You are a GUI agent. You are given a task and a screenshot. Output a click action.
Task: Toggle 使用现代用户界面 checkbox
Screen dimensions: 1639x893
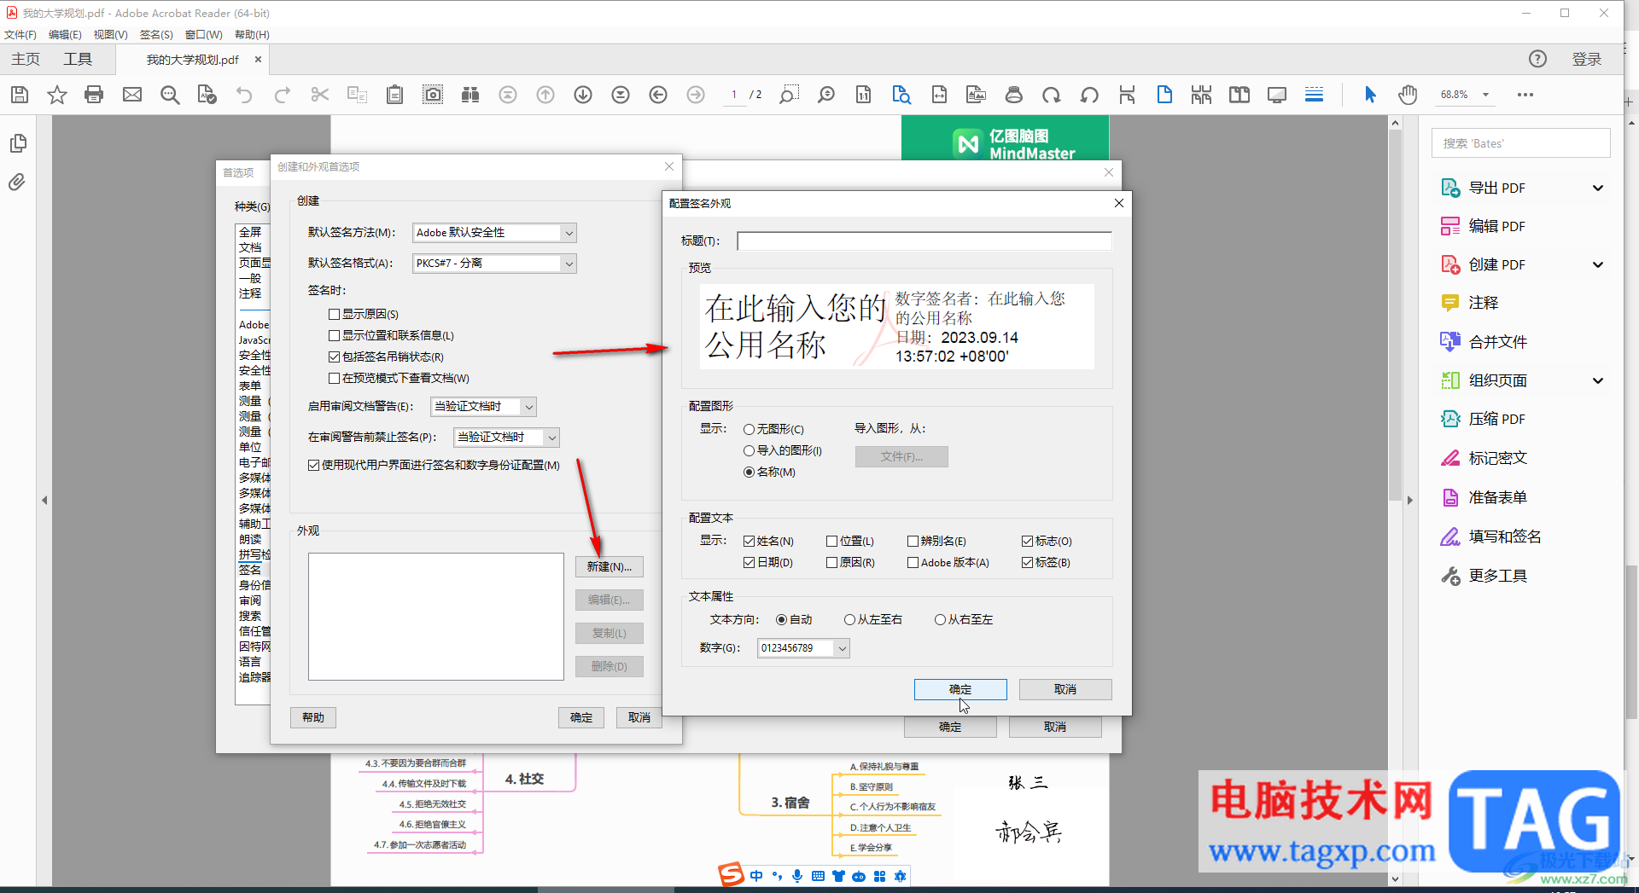[x=314, y=466]
